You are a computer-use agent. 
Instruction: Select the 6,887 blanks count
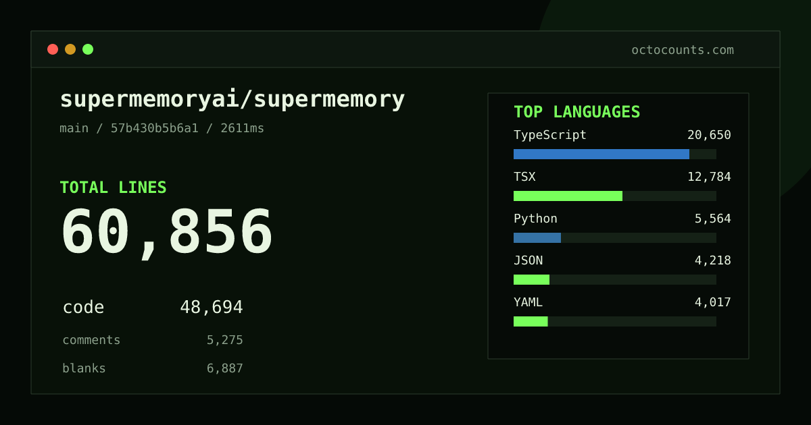coord(225,368)
